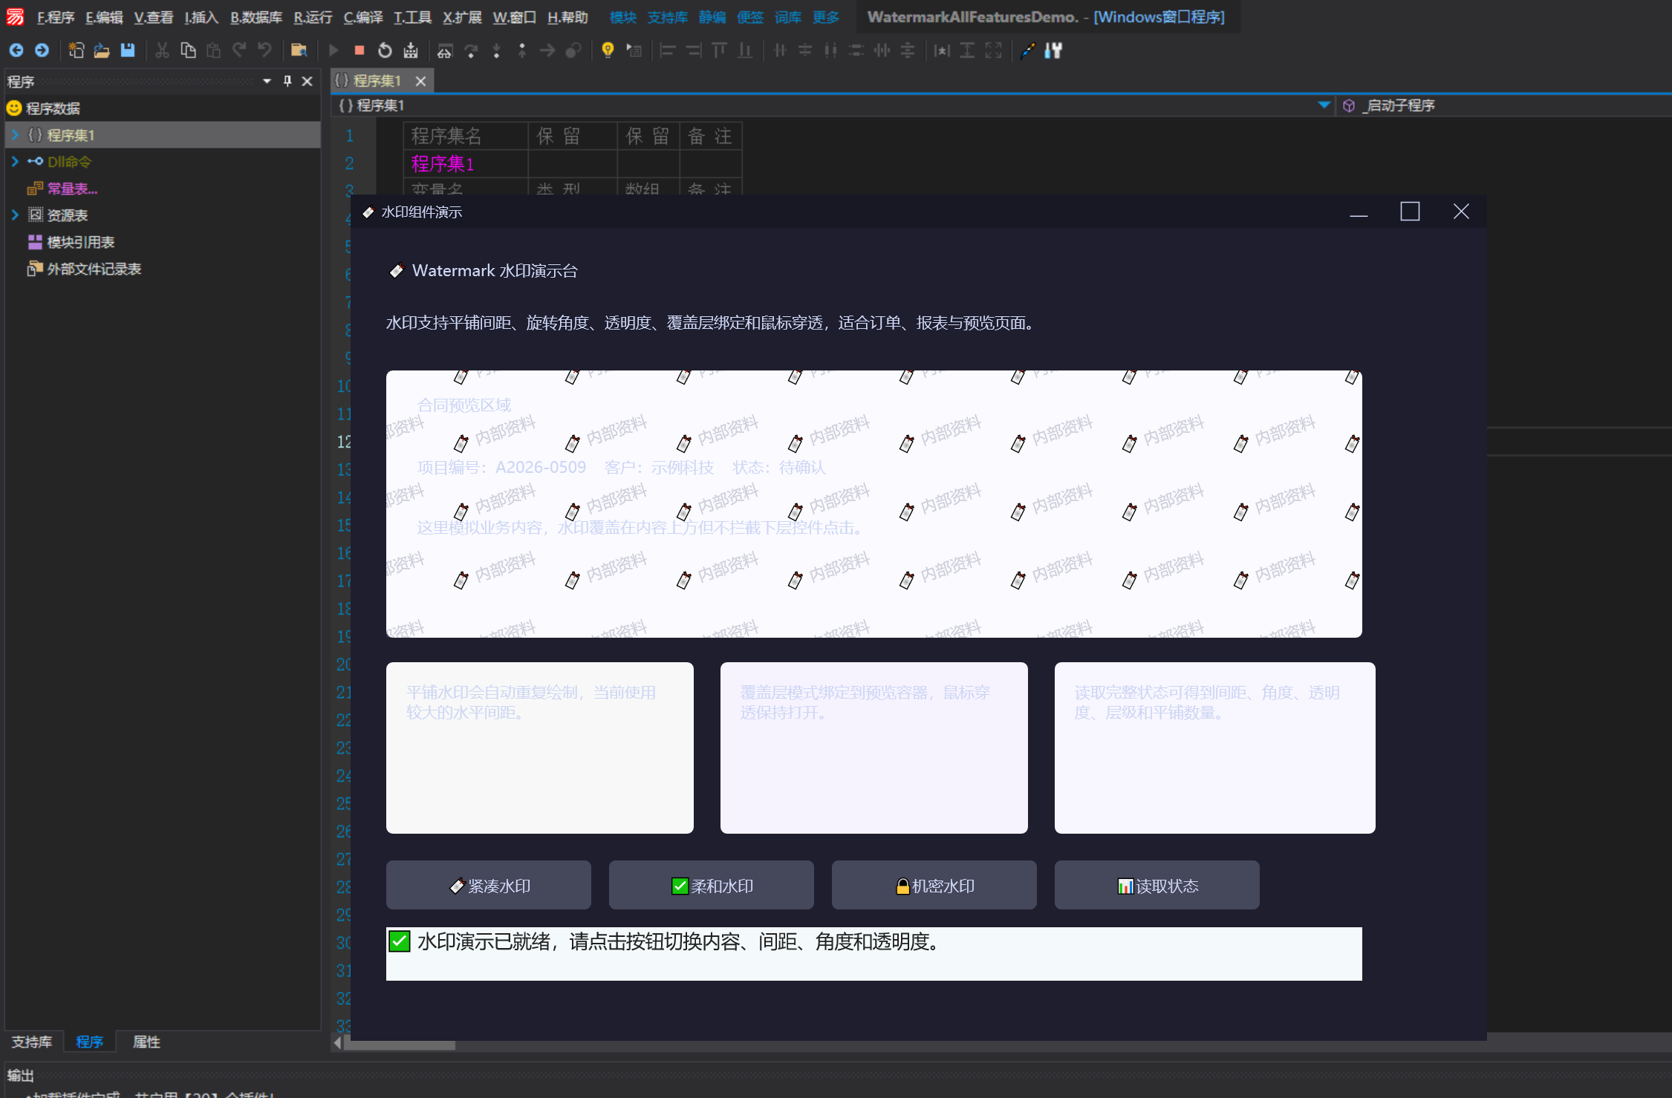Click the 柔和水印 button
This screenshot has width=1672, height=1098.
tap(712, 885)
